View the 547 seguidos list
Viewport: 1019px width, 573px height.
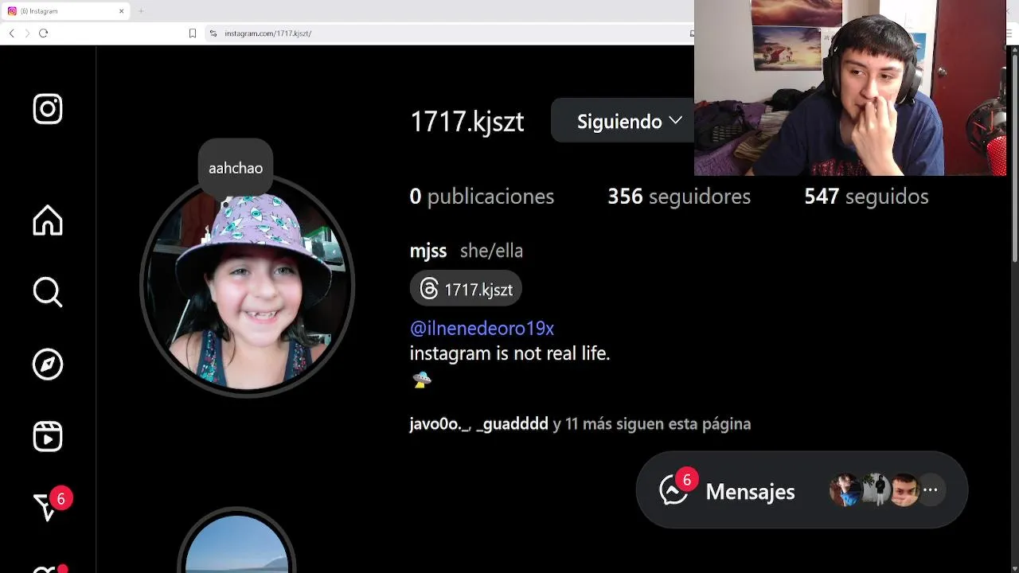coord(866,197)
